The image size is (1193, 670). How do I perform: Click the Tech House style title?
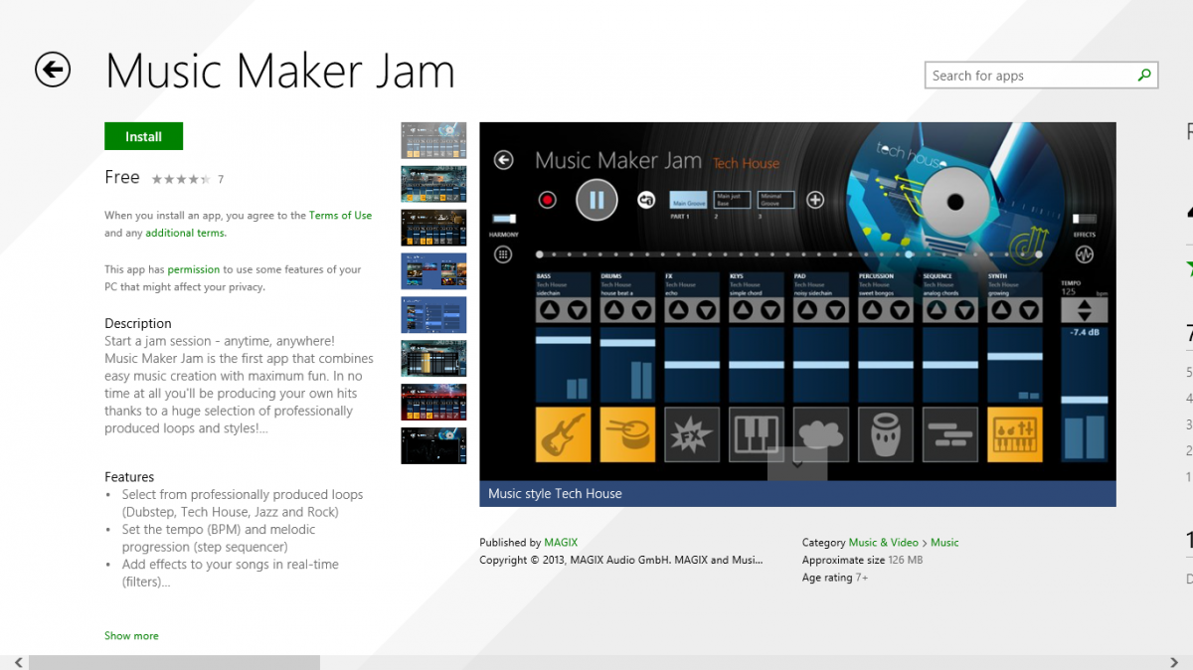[x=746, y=163]
